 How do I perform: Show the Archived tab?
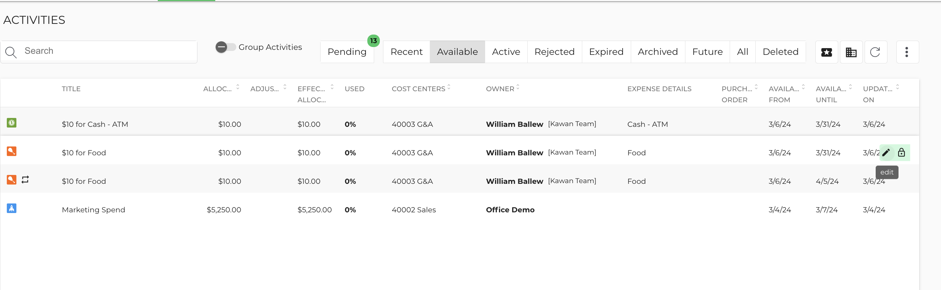[658, 52]
